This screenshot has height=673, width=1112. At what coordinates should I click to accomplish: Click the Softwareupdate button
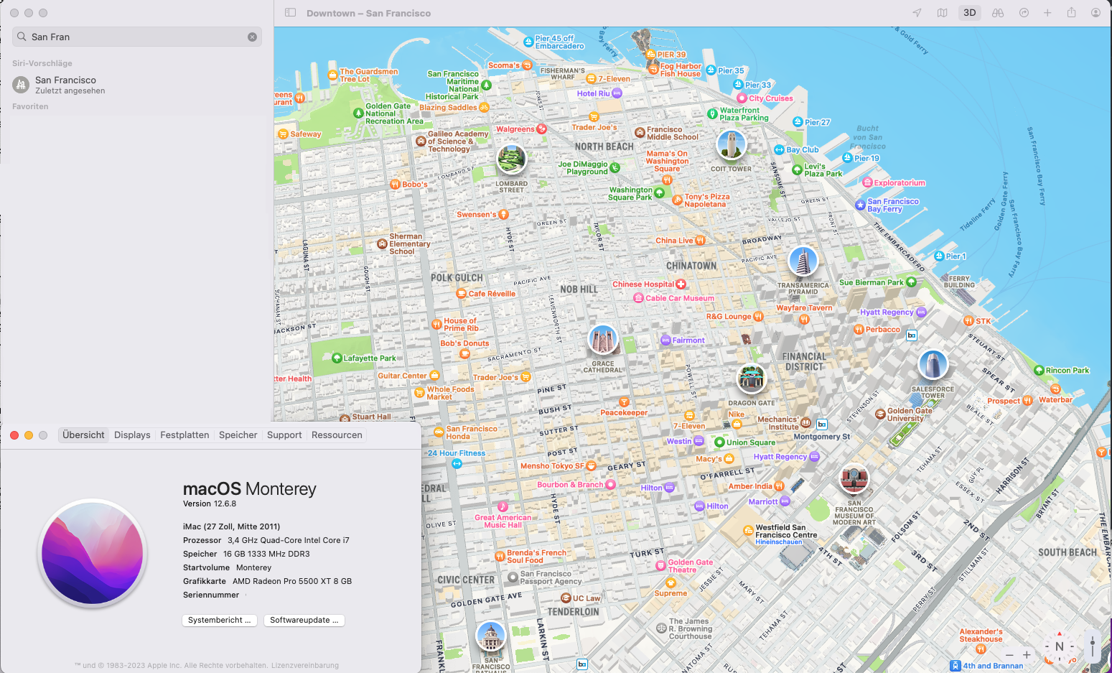(304, 621)
